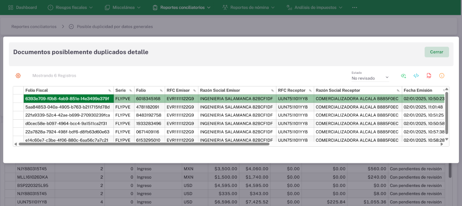The width and height of the screenshot is (462, 206).
Task: Expand the Riesgos fiscales menu
Action: 71,7
